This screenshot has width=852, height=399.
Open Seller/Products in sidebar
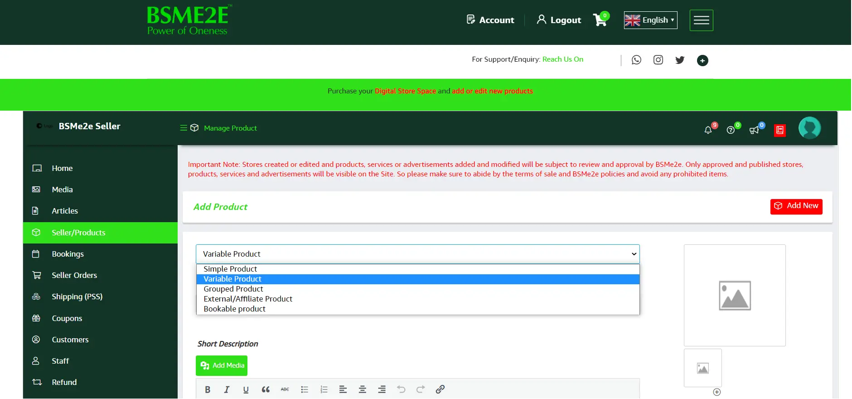coord(100,233)
